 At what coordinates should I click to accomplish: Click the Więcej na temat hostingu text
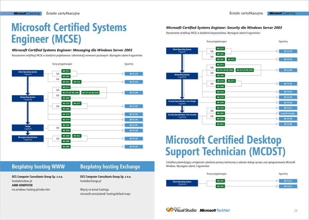94,189
